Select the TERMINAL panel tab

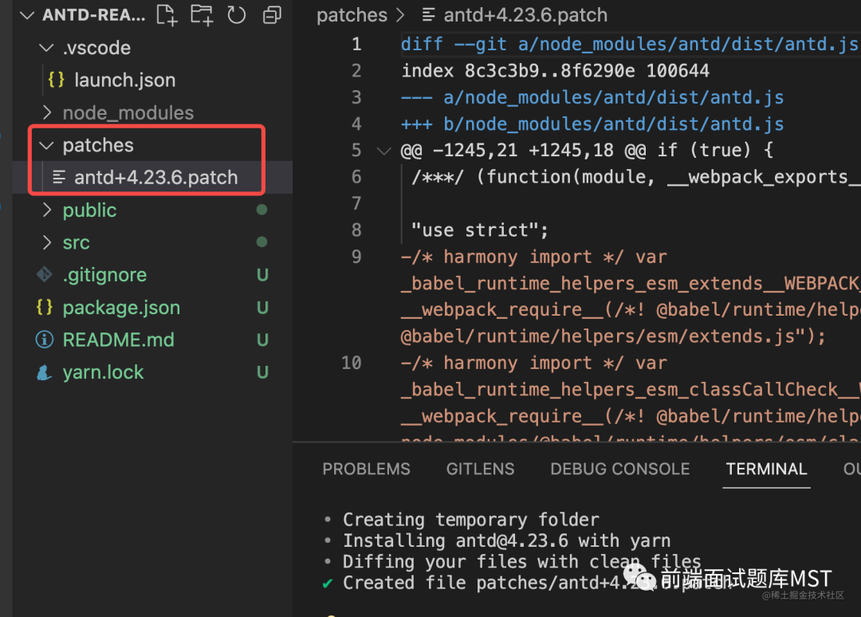[767, 469]
